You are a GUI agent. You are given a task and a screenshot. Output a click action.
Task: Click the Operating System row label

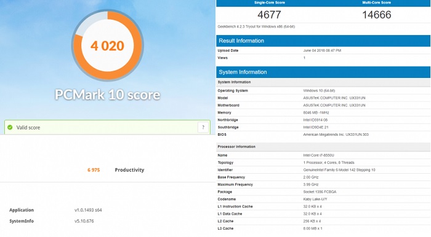click(233, 91)
